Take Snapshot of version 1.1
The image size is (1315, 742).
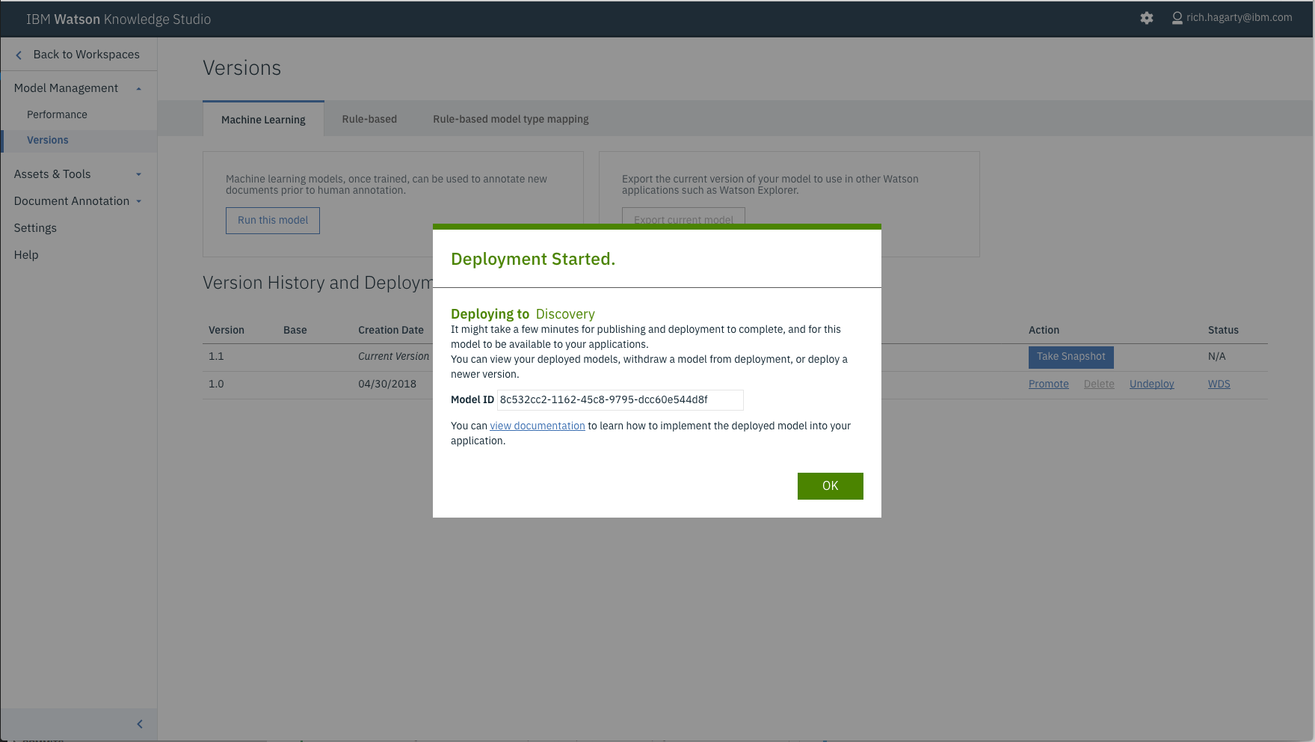coord(1071,357)
